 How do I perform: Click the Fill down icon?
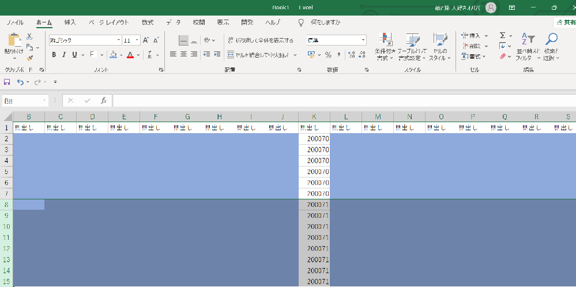click(503, 46)
